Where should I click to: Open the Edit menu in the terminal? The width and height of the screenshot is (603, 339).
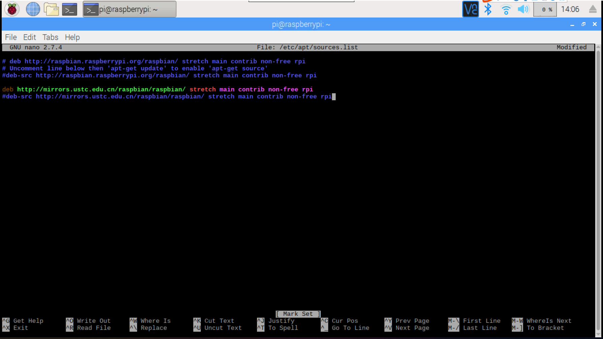[29, 37]
